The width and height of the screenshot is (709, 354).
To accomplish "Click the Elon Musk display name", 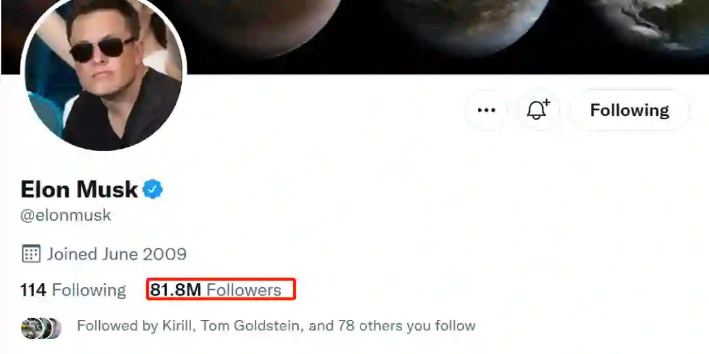I will tap(79, 190).
